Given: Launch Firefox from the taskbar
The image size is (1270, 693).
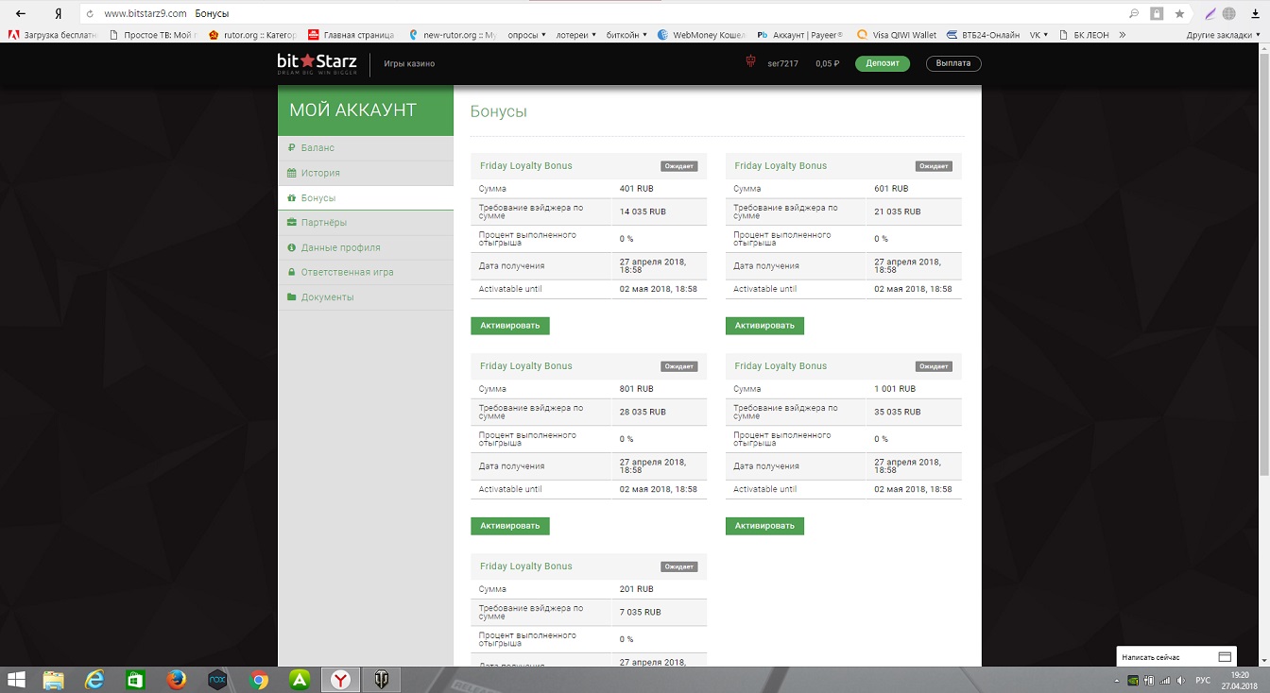Looking at the screenshot, I should [176, 679].
